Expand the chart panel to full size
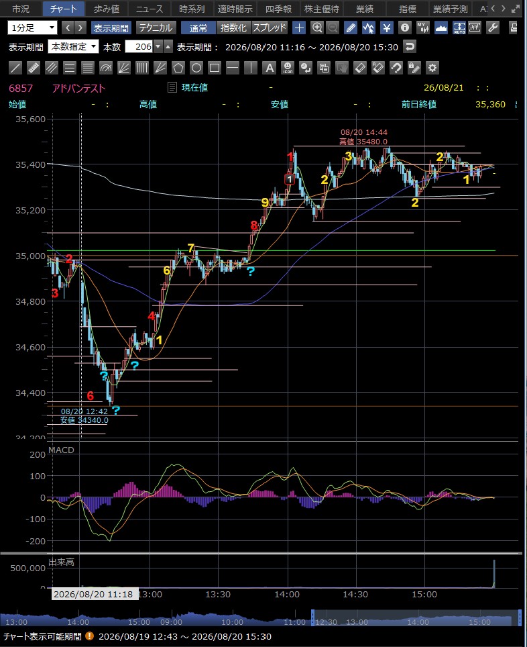The height and width of the screenshot is (647, 527). [516, 9]
